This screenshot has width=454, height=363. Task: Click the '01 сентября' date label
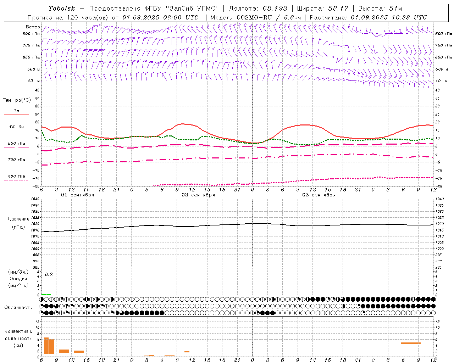coord(78,195)
